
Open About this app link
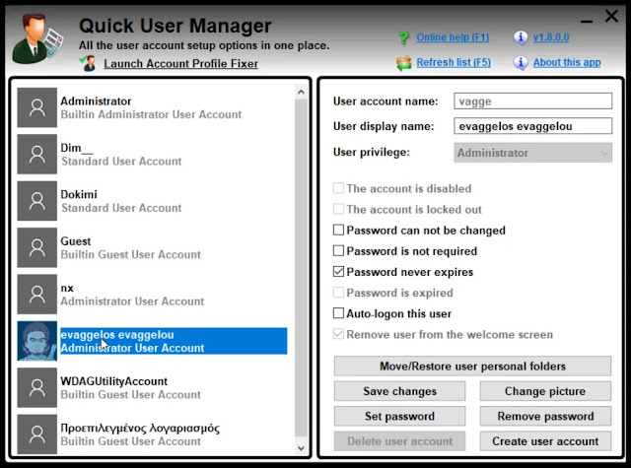(567, 63)
